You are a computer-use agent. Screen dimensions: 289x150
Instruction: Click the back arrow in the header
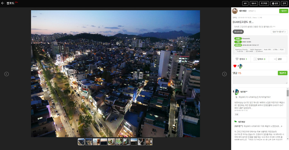point(3,3)
